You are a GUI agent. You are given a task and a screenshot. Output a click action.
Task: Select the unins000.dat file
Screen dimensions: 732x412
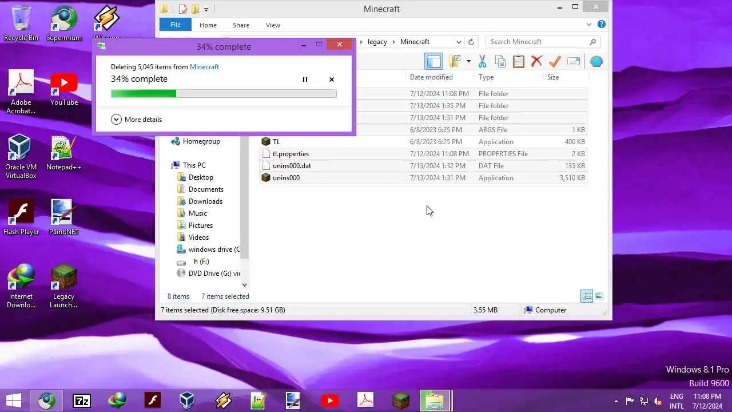pos(423,166)
